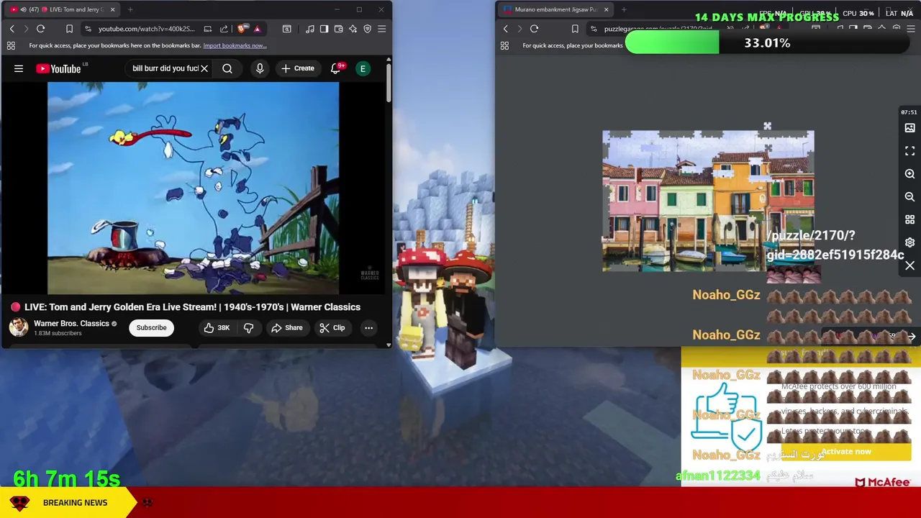921x518 pixels.
Task: Start voice search with microphone
Action: pyautogui.click(x=260, y=68)
